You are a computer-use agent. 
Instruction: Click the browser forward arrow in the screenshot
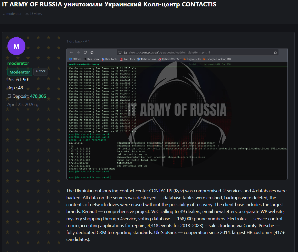(x=78, y=52)
